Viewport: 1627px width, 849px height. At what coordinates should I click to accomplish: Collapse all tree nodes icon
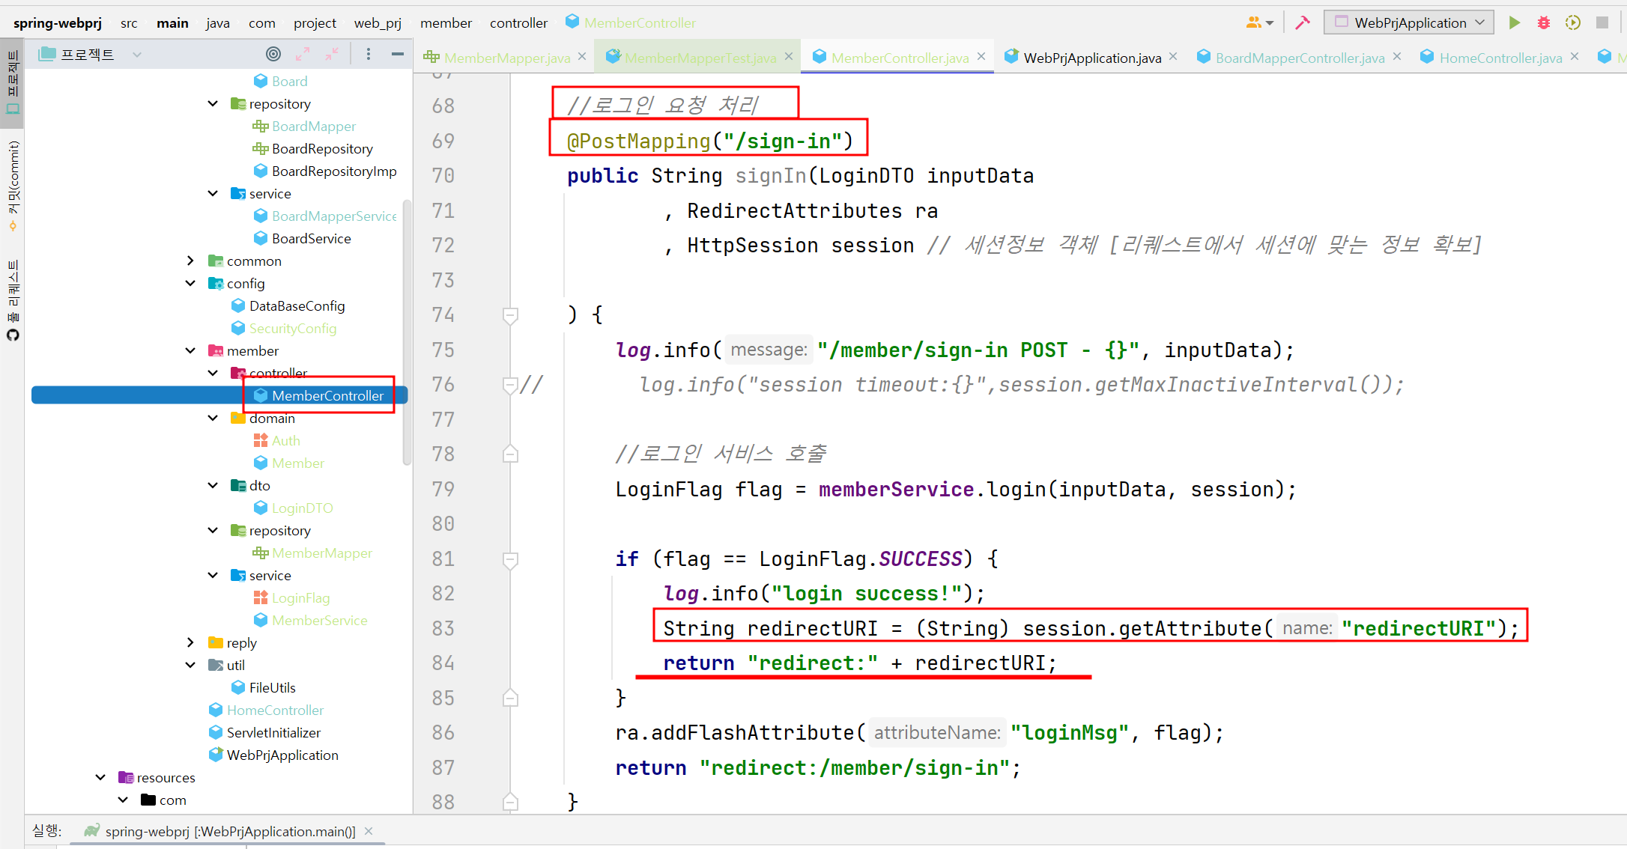pos(332,54)
